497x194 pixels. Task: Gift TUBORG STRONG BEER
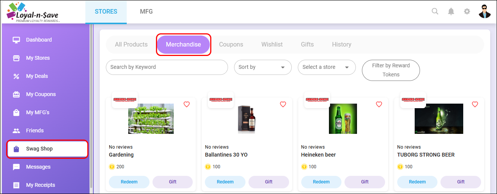coord(461,182)
